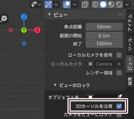
Task: Uncheck 3Dカーソルを注視 checkbox
Action: click(x=119, y=106)
